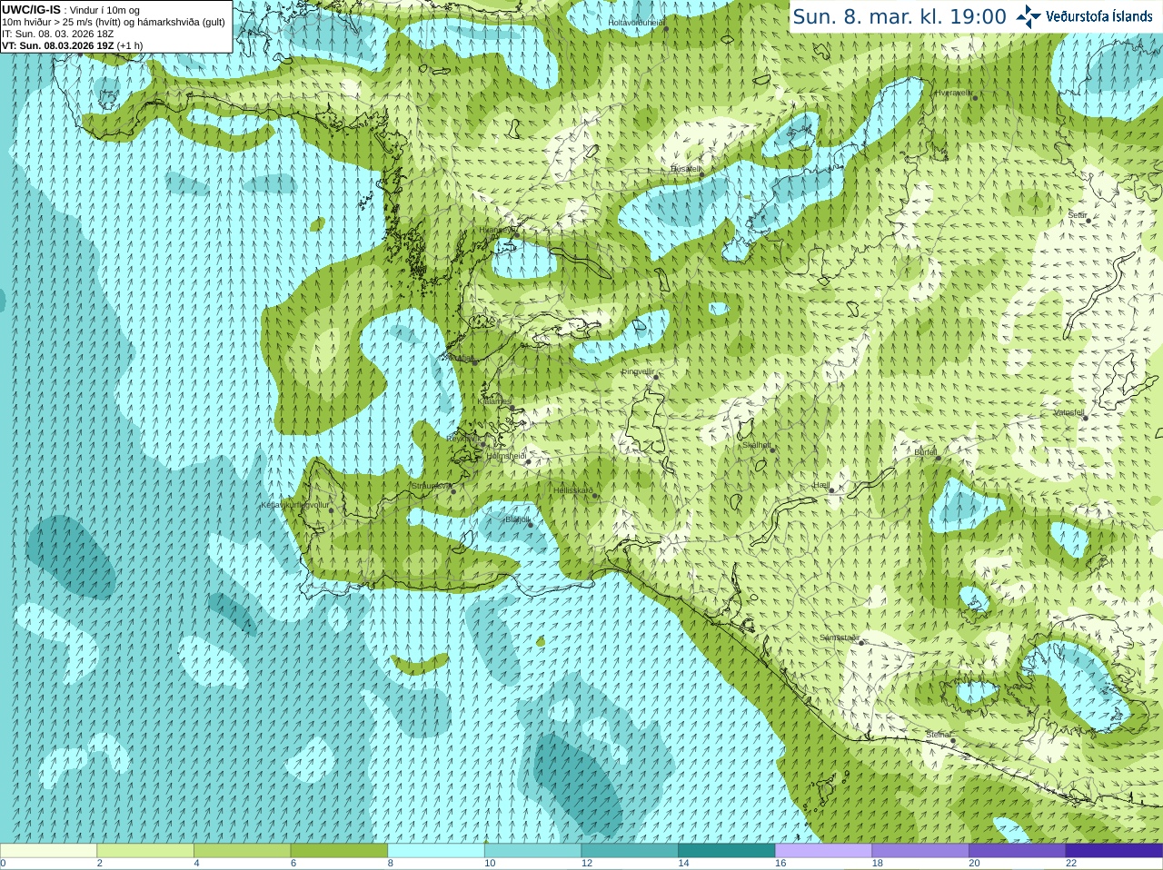Select the Straumsvík station label
Image resolution: width=1163 pixels, height=870 pixels.
431,486
